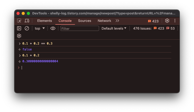
Task: Click the 0.1 + 0.2 input line
Action: (31, 55)
